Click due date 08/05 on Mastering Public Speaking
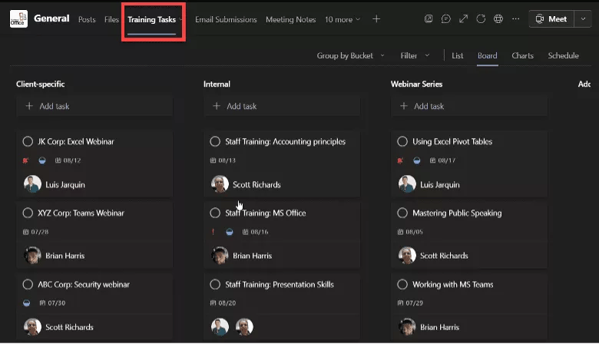 pyautogui.click(x=410, y=232)
